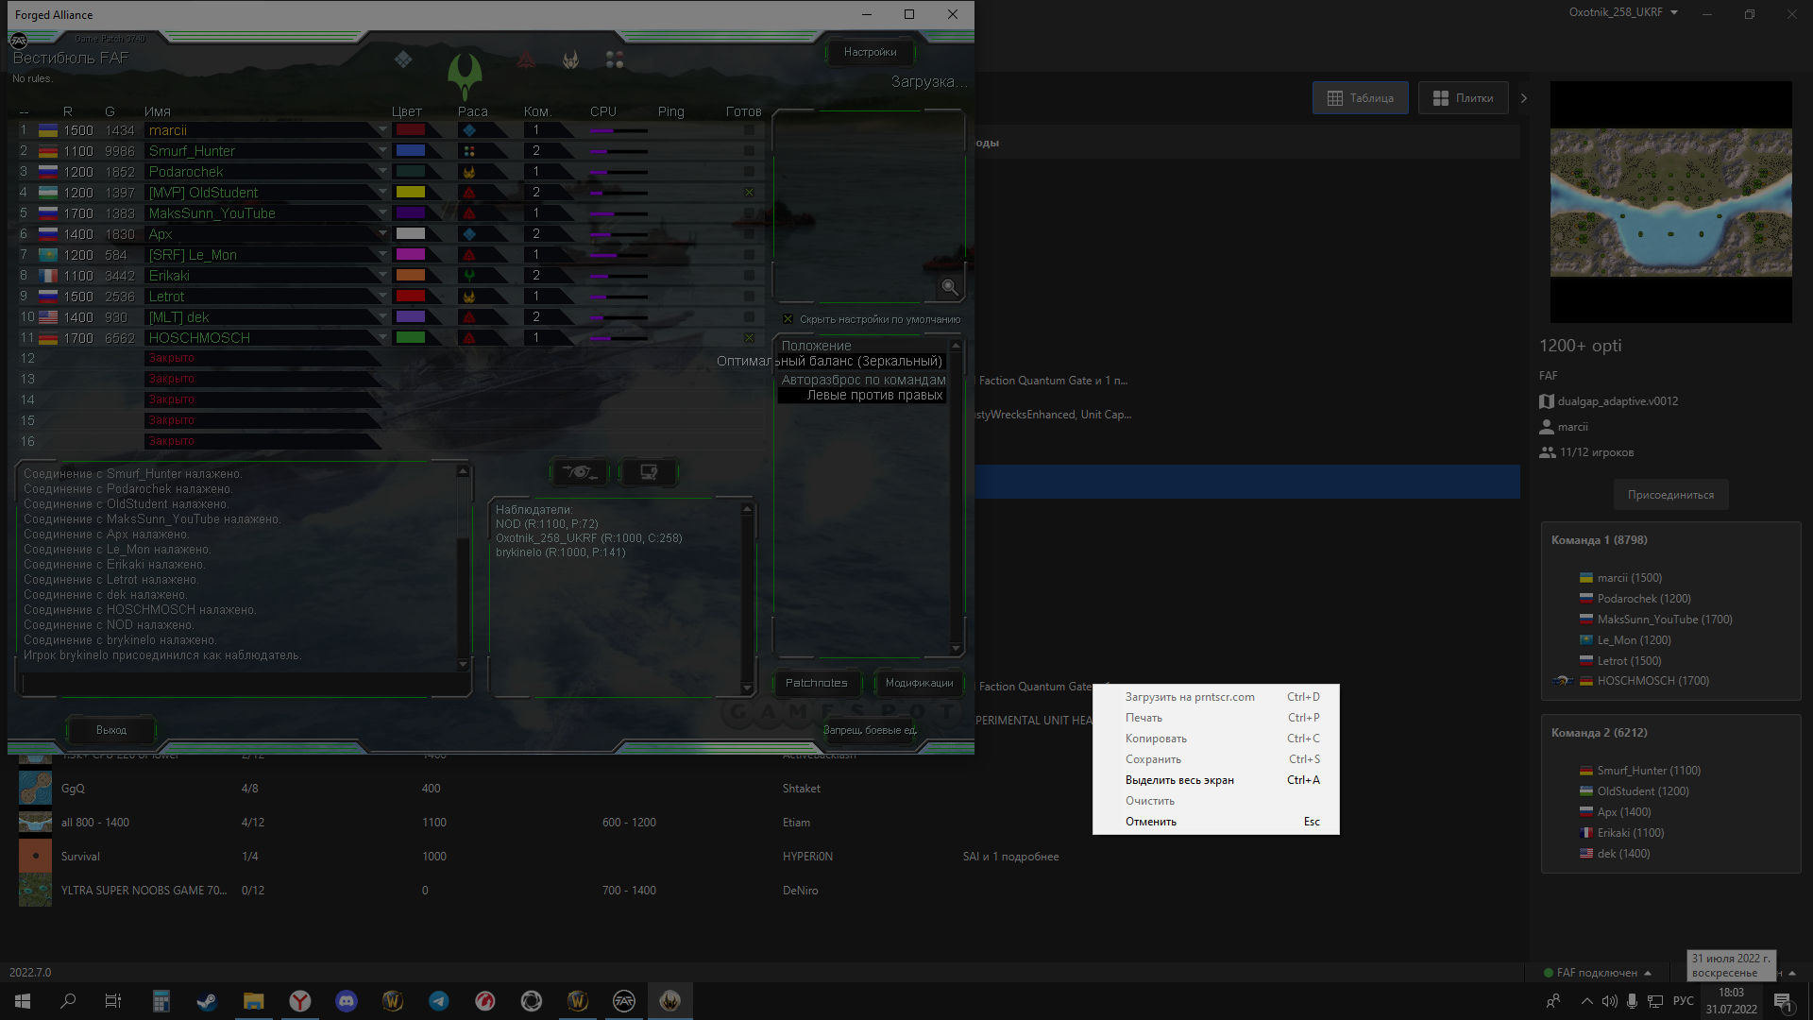This screenshot has width=1813, height=1020.
Task: Toggle ready checkbox for marcii
Action: tap(749, 130)
